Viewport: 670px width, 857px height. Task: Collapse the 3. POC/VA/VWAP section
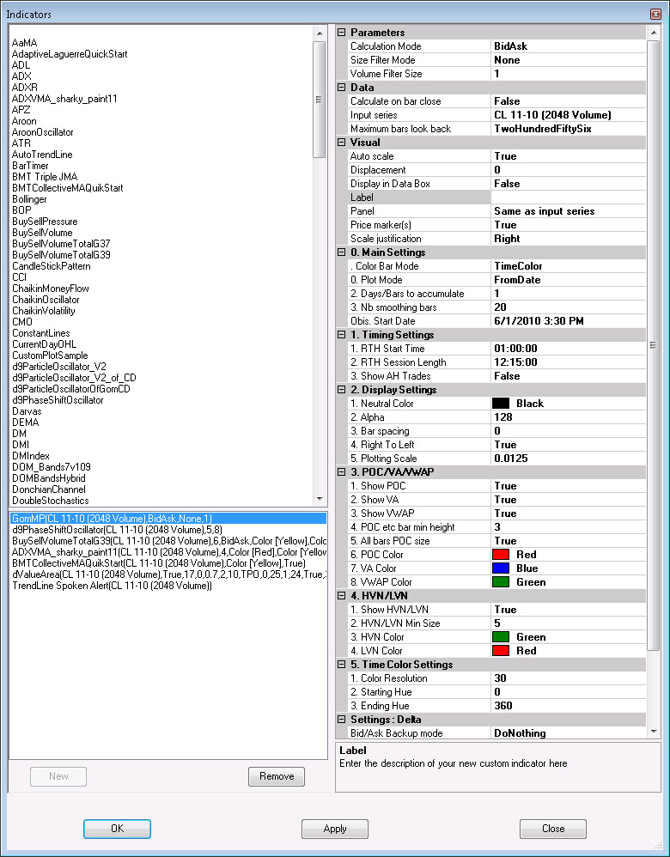(x=341, y=471)
